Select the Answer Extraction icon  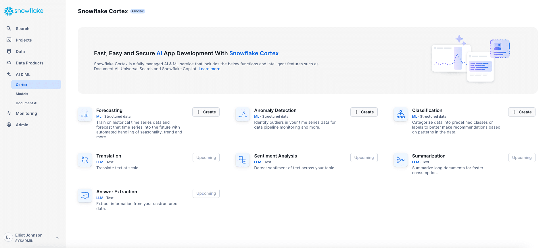[85, 196]
